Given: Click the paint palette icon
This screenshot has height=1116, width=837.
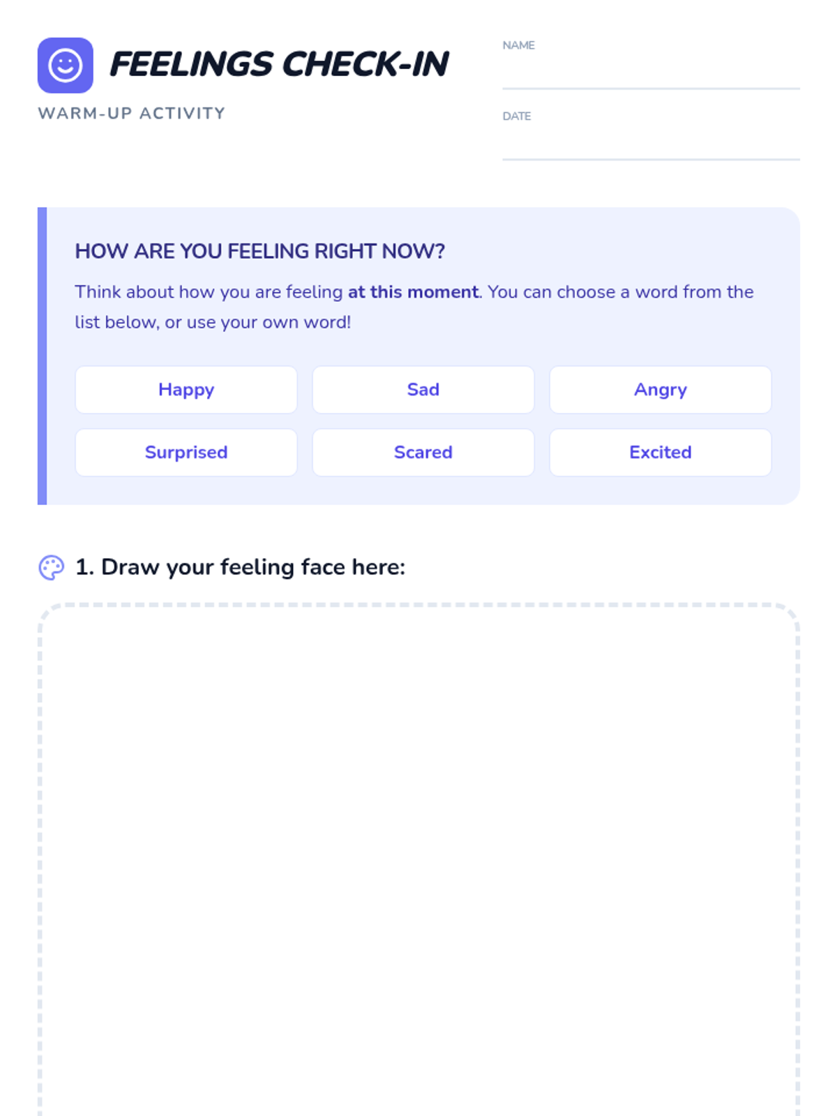Looking at the screenshot, I should click(x=51, y=567).
